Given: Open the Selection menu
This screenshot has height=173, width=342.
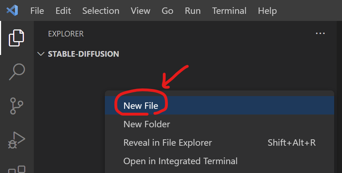Looking at the screenshot, I should (x=101, y=11).
